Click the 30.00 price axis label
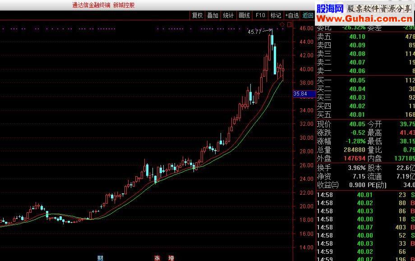 306,137
